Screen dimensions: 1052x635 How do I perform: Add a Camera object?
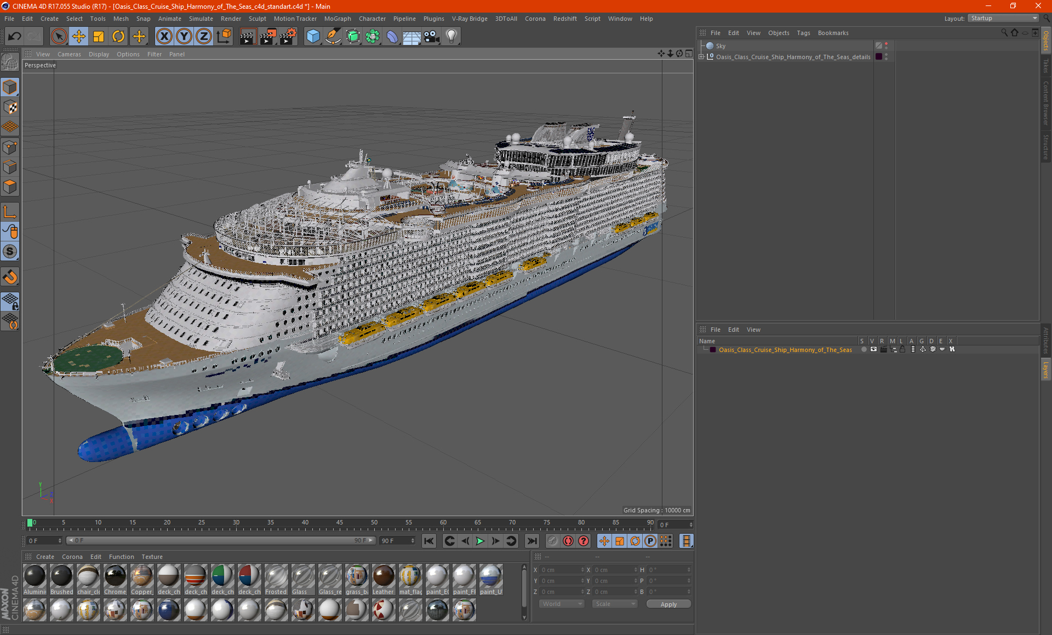[x=432, y=37]
